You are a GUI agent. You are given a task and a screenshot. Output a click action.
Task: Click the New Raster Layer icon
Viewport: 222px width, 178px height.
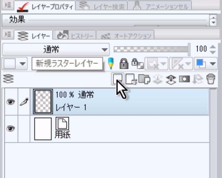(118, 79)
